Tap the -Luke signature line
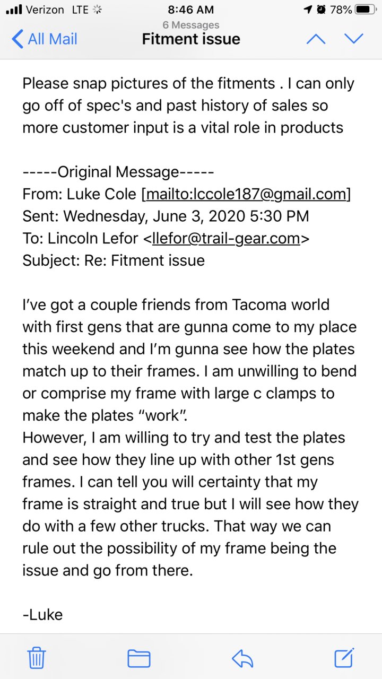 [x=42, y=615]
